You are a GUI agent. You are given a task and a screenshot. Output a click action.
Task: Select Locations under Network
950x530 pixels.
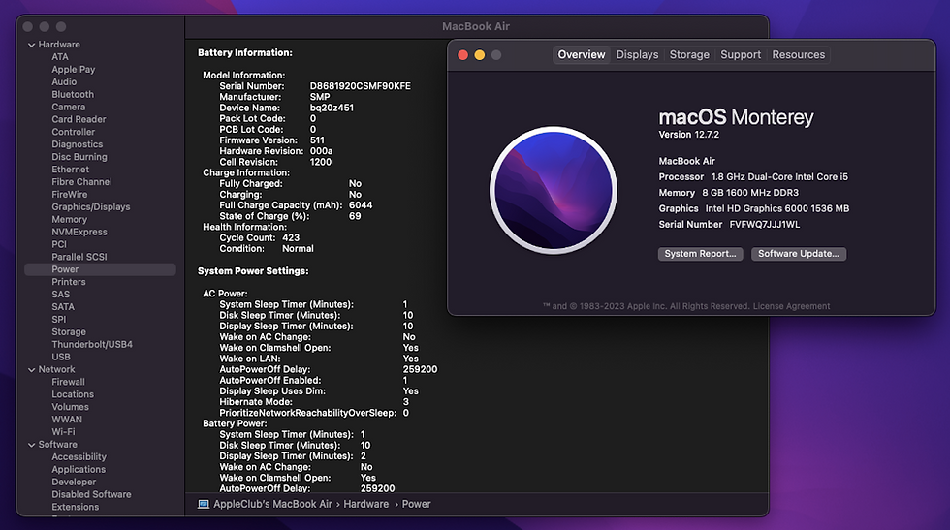pos(73,394)
